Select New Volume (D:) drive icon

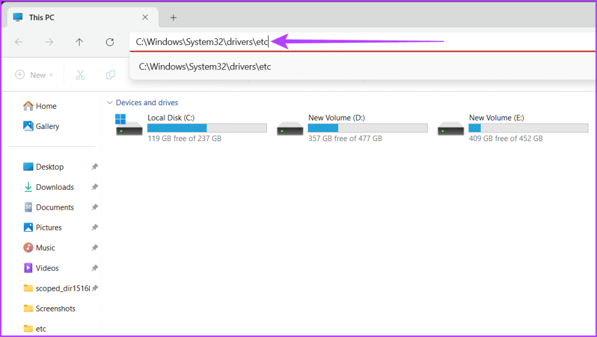tap(290, 128)
